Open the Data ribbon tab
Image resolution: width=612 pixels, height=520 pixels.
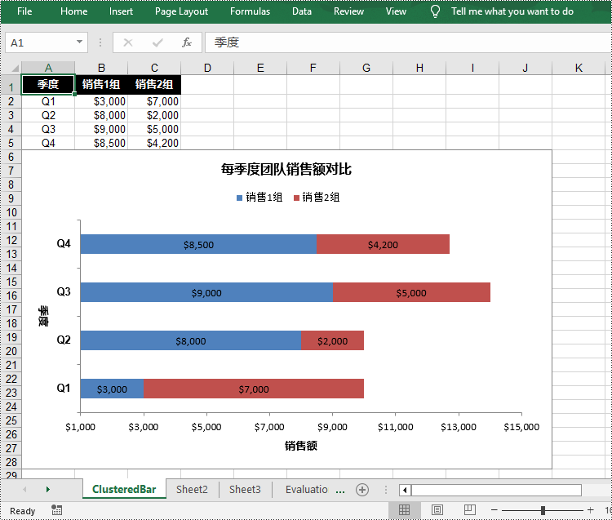[302, 11]
